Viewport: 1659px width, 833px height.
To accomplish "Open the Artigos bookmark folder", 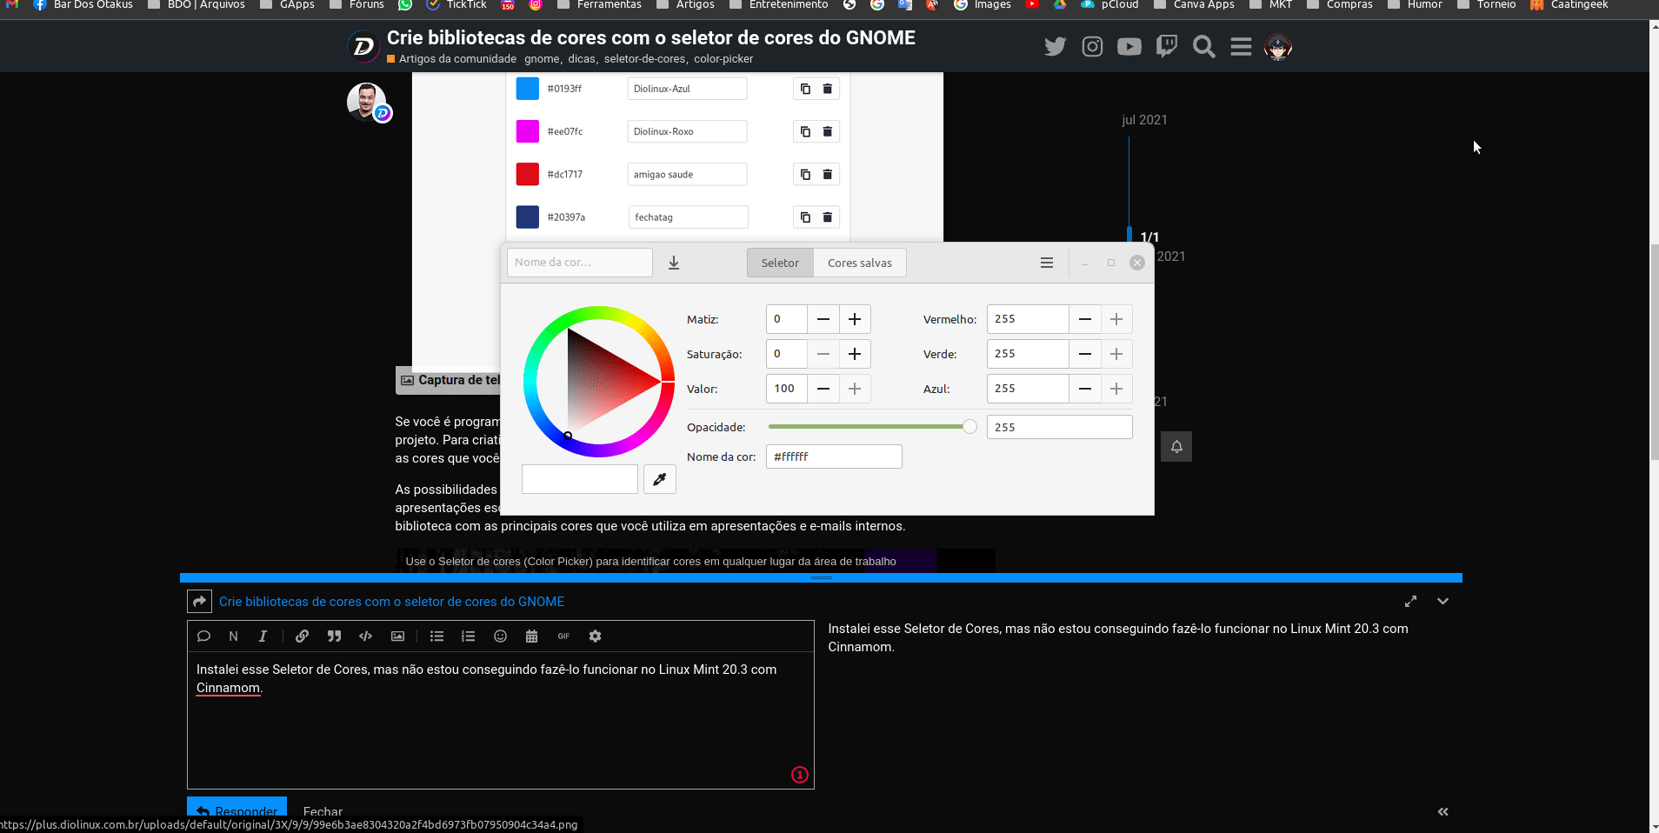I will tap(686, 5).
